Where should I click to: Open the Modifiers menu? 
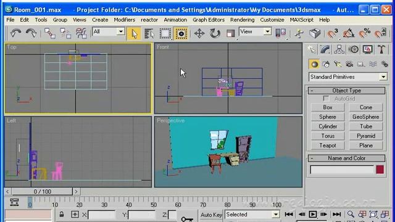124,20
